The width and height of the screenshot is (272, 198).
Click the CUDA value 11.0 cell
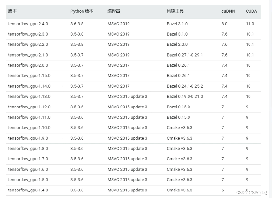click(251, 24)
